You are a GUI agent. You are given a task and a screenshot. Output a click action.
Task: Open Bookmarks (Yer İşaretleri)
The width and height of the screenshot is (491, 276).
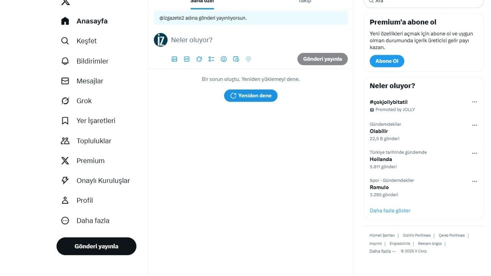[88, 121]
